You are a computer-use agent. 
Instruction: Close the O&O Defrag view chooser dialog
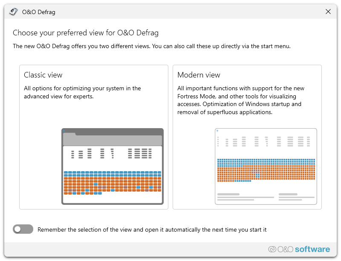(328, 11)
